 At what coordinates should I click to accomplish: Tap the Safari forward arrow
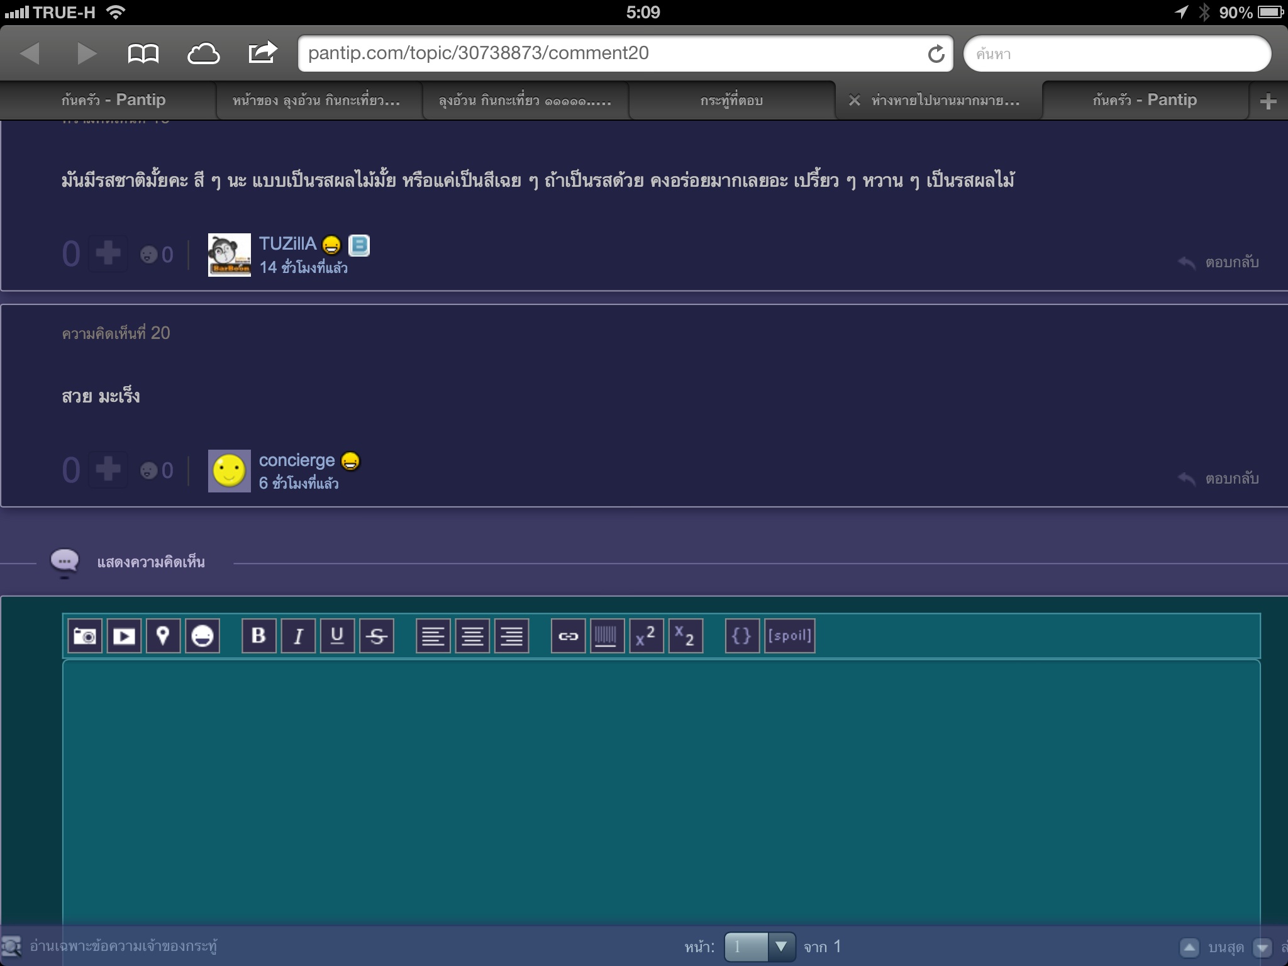pyautogui.click(x=87, y=53)
